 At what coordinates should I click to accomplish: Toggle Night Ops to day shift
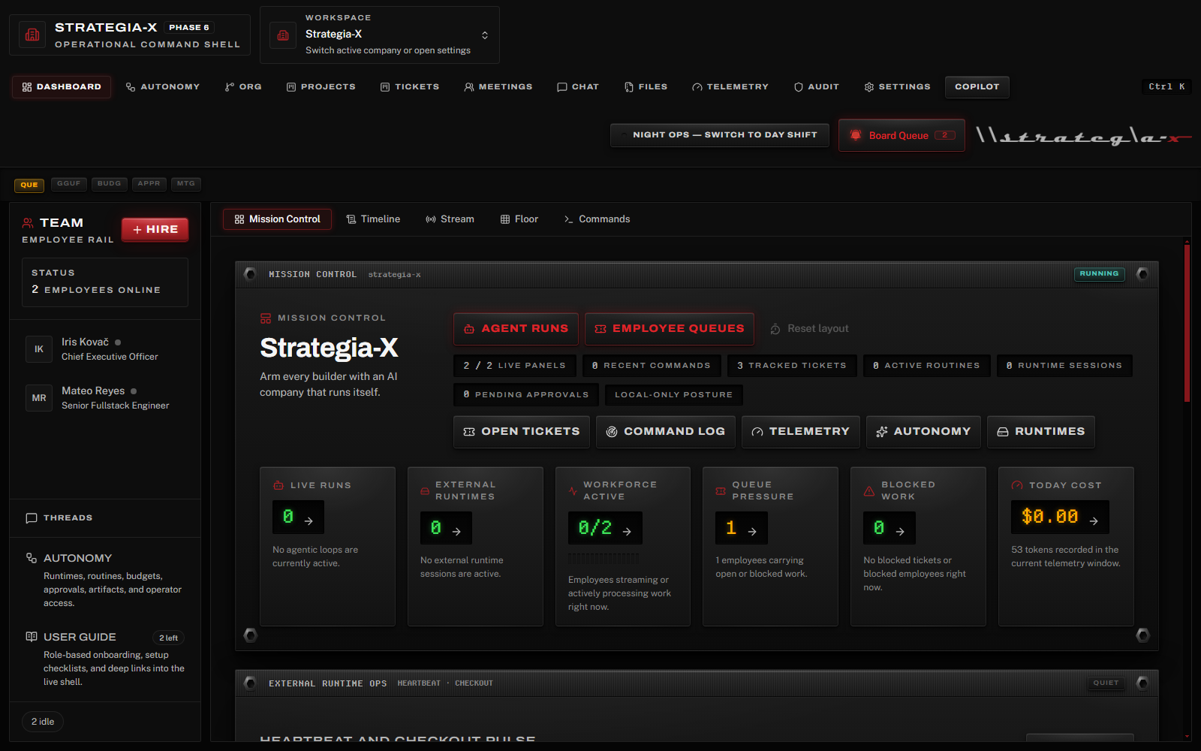(x=719, y=135)
